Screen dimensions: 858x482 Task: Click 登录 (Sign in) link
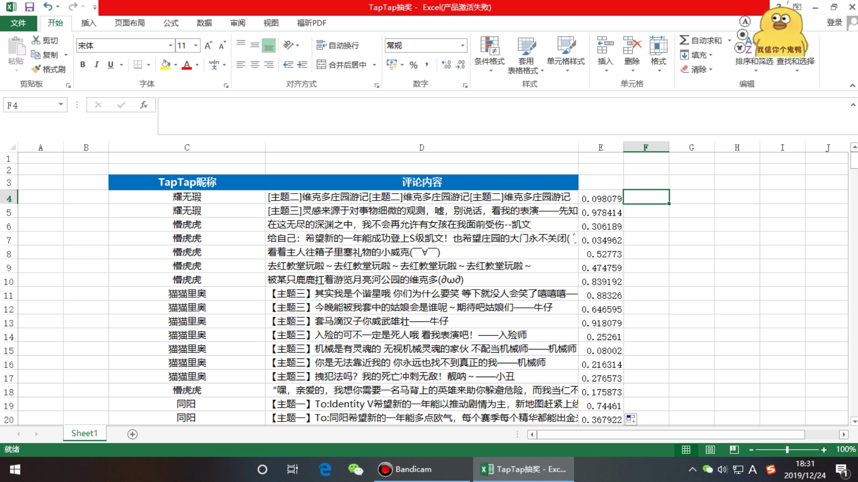click(834, 23)
